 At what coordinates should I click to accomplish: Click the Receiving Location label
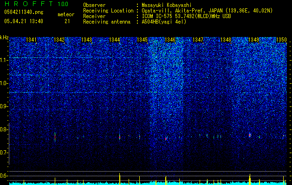pyautogui.click(x=108, y=11)
